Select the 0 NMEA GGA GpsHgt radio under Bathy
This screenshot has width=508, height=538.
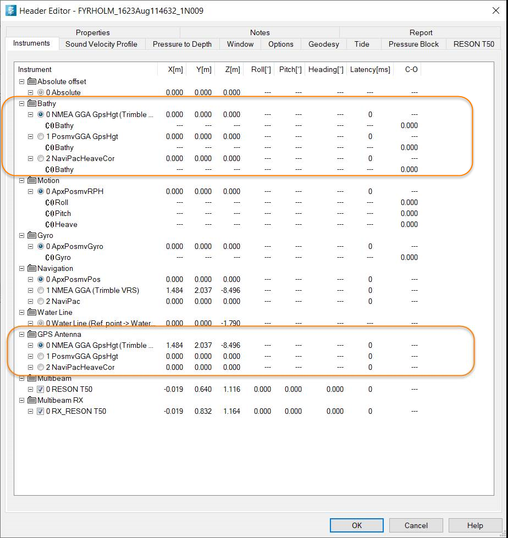tap(41, 114)
